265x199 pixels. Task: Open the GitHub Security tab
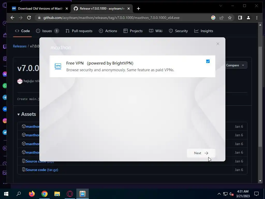pos(178,31)
